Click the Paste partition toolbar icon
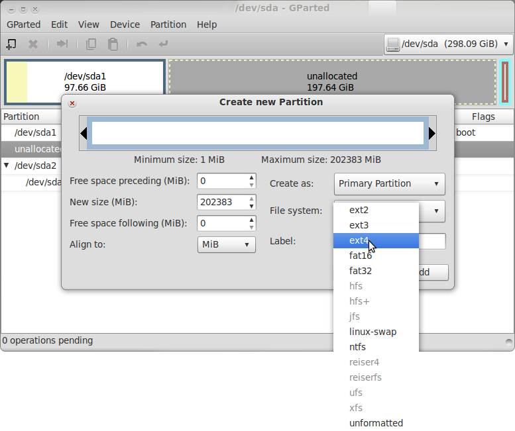The width and height of the screenshot is (515, 431). coord(113,44)
